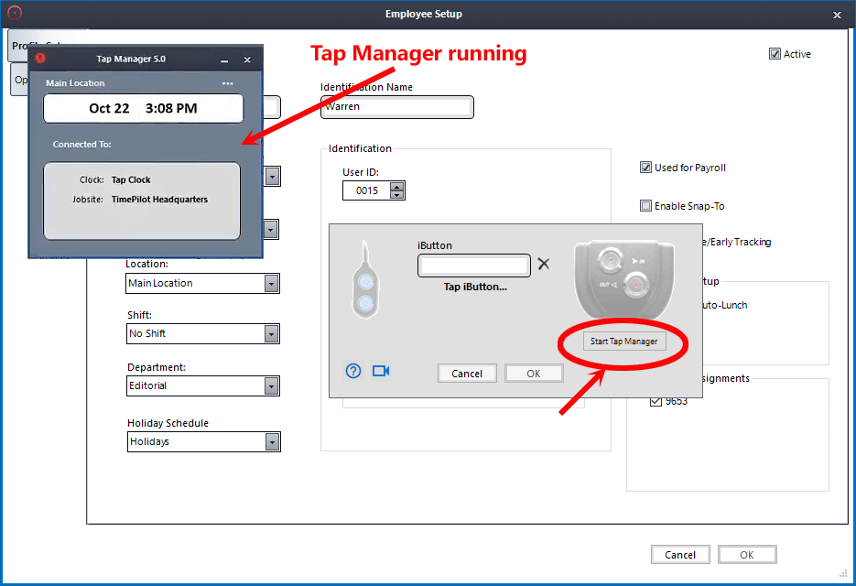Click the TimePilot logo on Tap Manager title bar
856x586 pixels.
[39, 58]
